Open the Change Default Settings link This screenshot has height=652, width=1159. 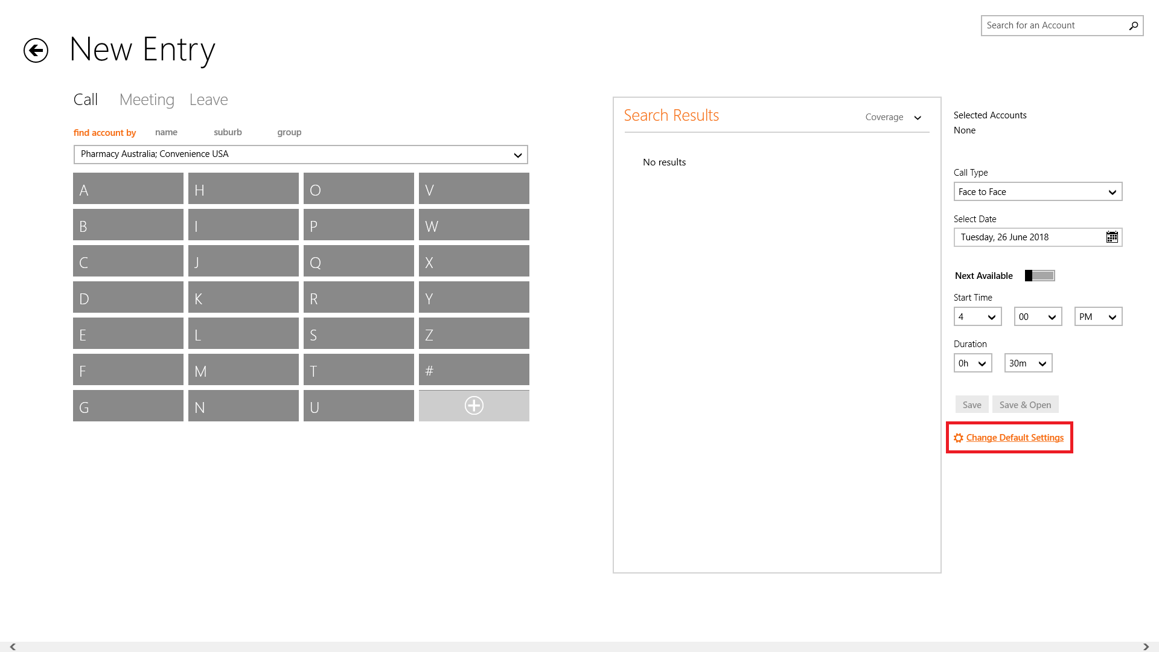tap(1015, 438)
